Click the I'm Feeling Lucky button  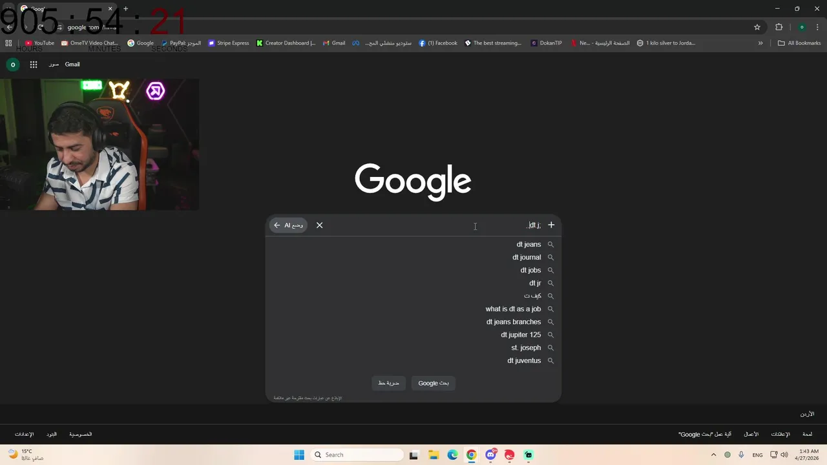pos(388,383)
